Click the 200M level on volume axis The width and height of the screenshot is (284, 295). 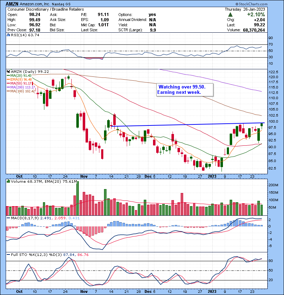tap(273, 185)
